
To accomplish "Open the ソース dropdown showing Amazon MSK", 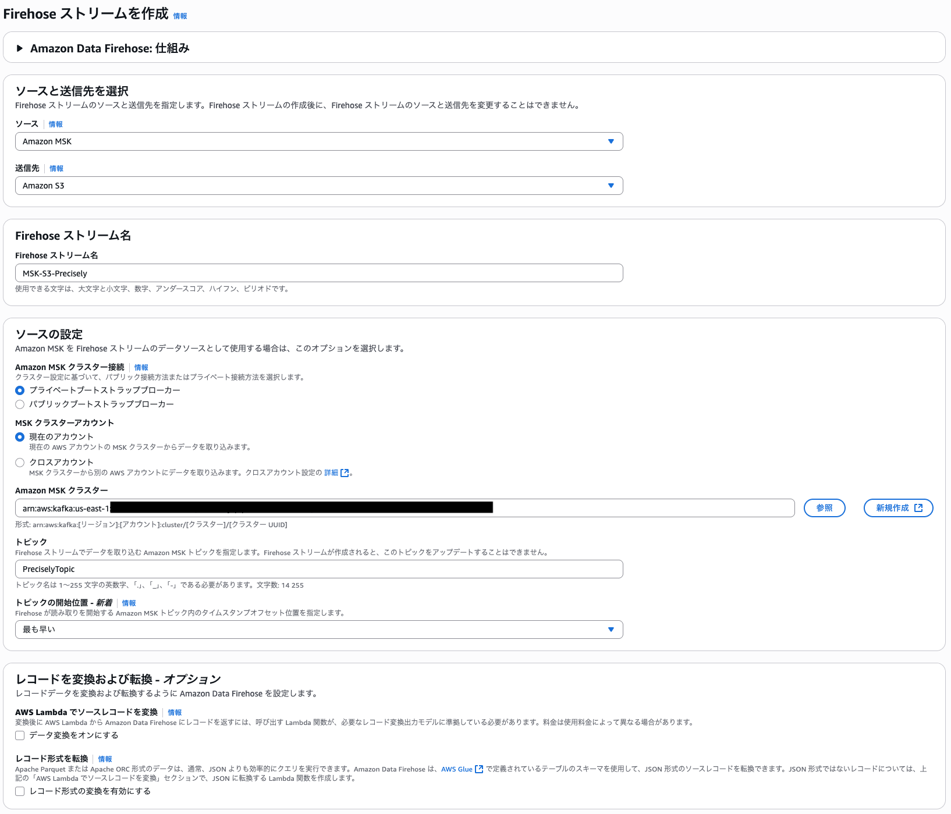I will coord(319,141).
